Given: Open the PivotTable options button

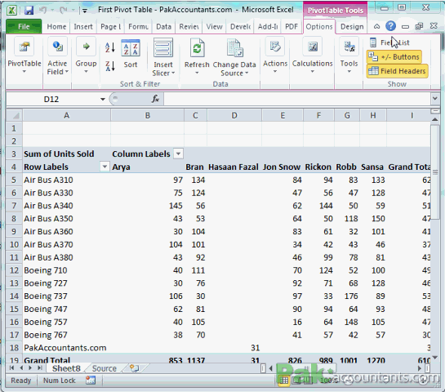Looking at the screenshot, I should click(24, 56).
